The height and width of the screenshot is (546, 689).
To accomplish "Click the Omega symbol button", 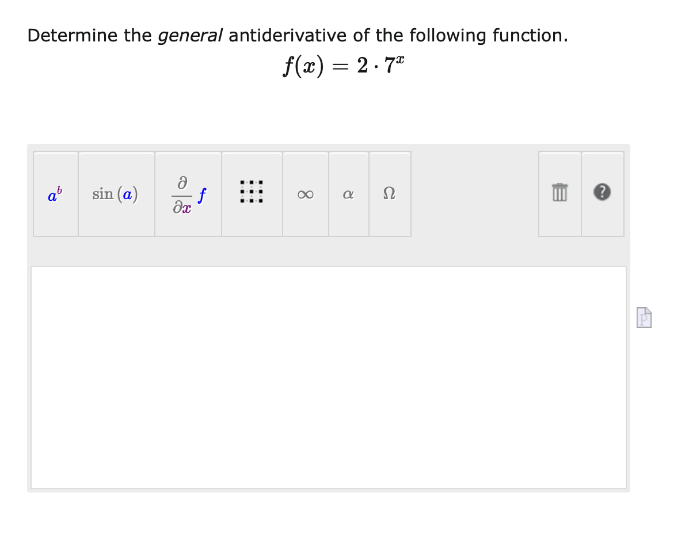I will (389, 194).
